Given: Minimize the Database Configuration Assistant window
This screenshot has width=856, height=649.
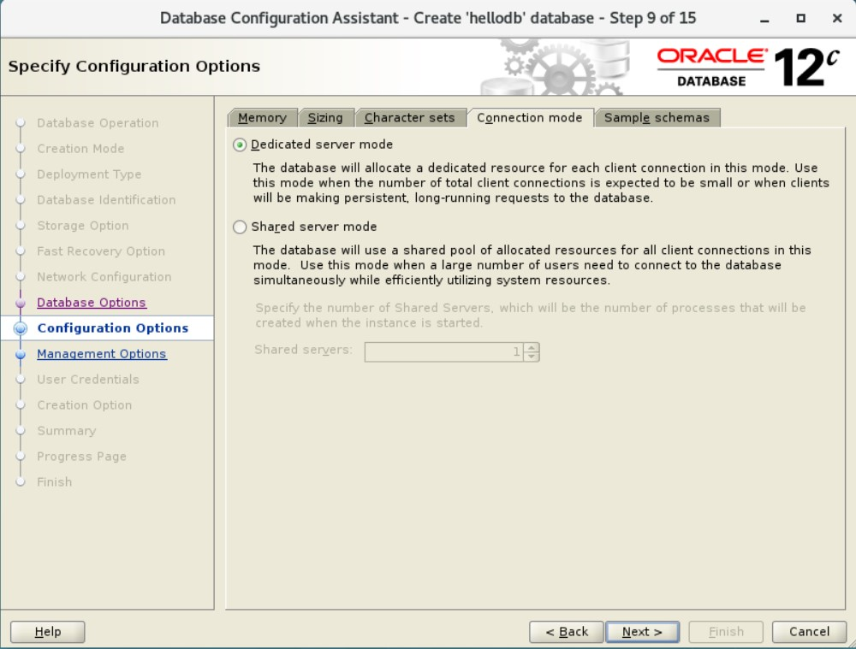Looking at the screenshot, I should [764, 19].
